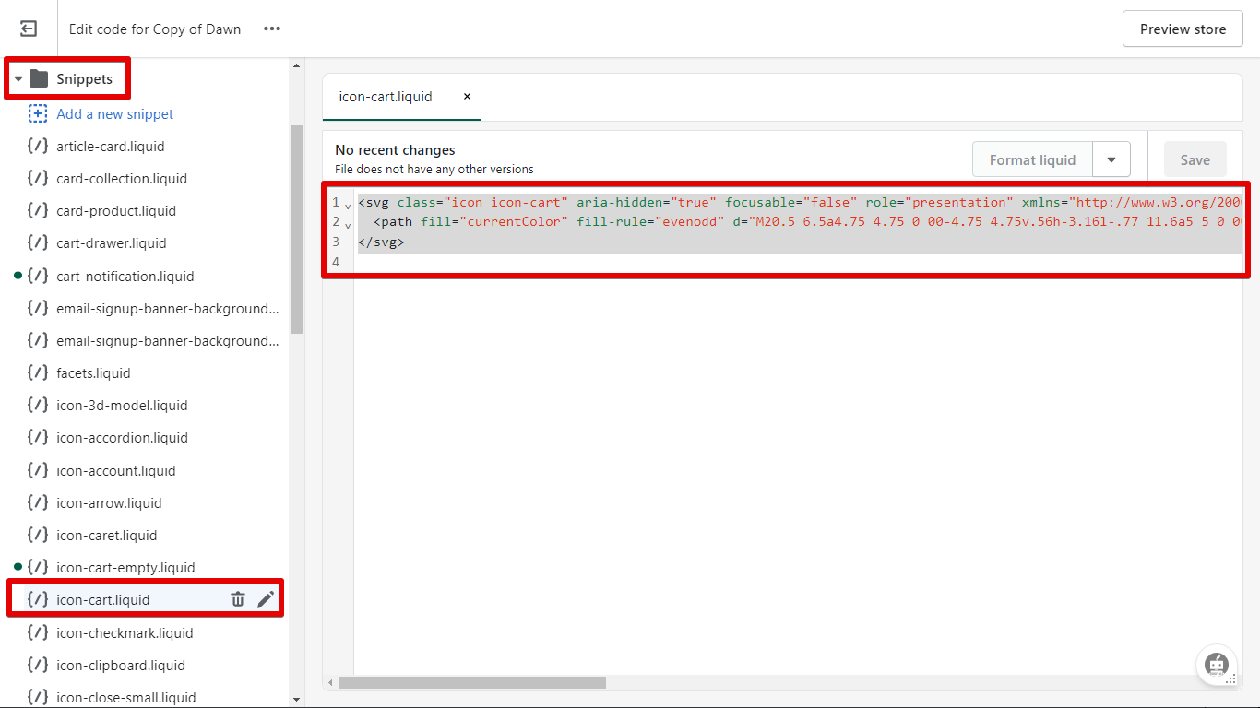This screenshot has width=1260, height=708.
Task: Click the Format liquid button
Action: [1032, 160]
